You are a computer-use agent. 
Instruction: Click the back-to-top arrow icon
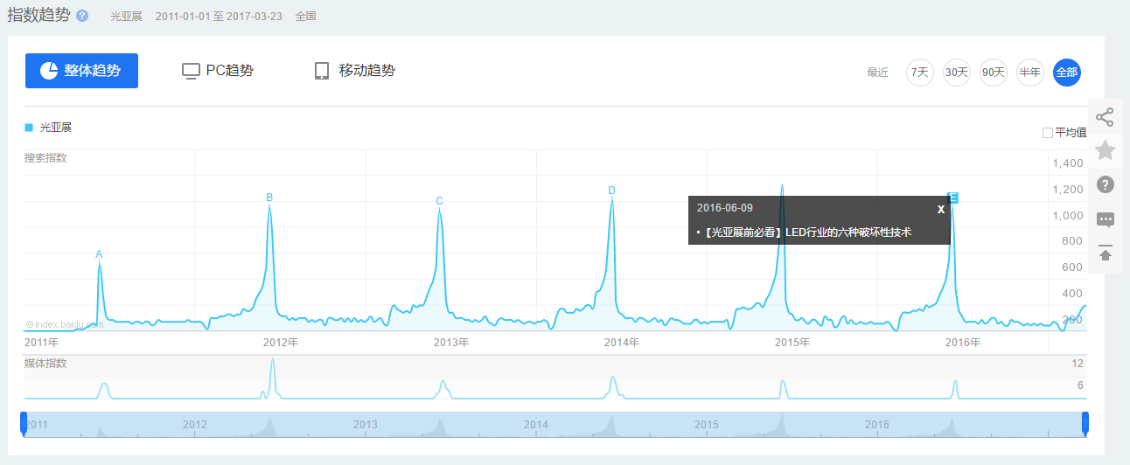point(1105,253)
